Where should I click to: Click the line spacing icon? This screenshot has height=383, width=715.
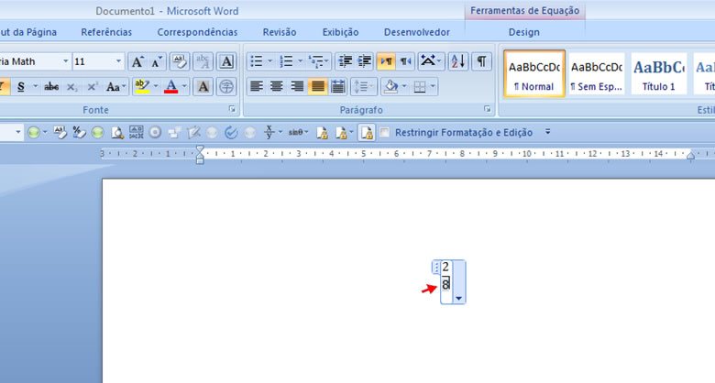[x=360, y=87]
